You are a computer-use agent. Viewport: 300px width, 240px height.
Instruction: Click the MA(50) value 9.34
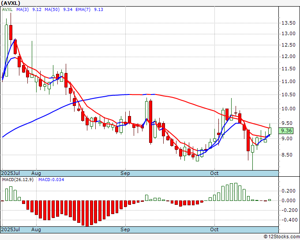click(68, 9)
